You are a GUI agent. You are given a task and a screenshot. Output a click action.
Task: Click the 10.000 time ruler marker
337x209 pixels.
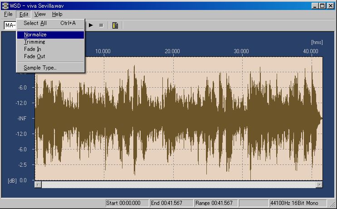[103, 51]
